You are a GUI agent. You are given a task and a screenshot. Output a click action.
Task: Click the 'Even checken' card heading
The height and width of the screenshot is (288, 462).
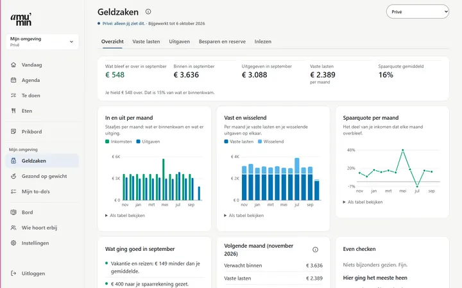[359, 249]
